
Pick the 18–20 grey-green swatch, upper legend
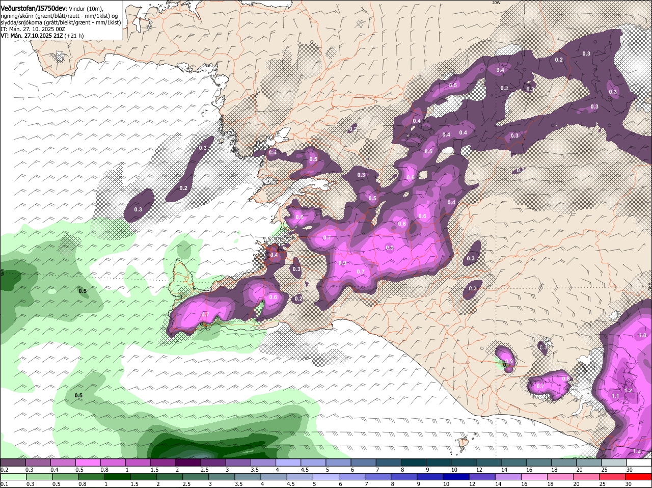[x=564, y=462]
